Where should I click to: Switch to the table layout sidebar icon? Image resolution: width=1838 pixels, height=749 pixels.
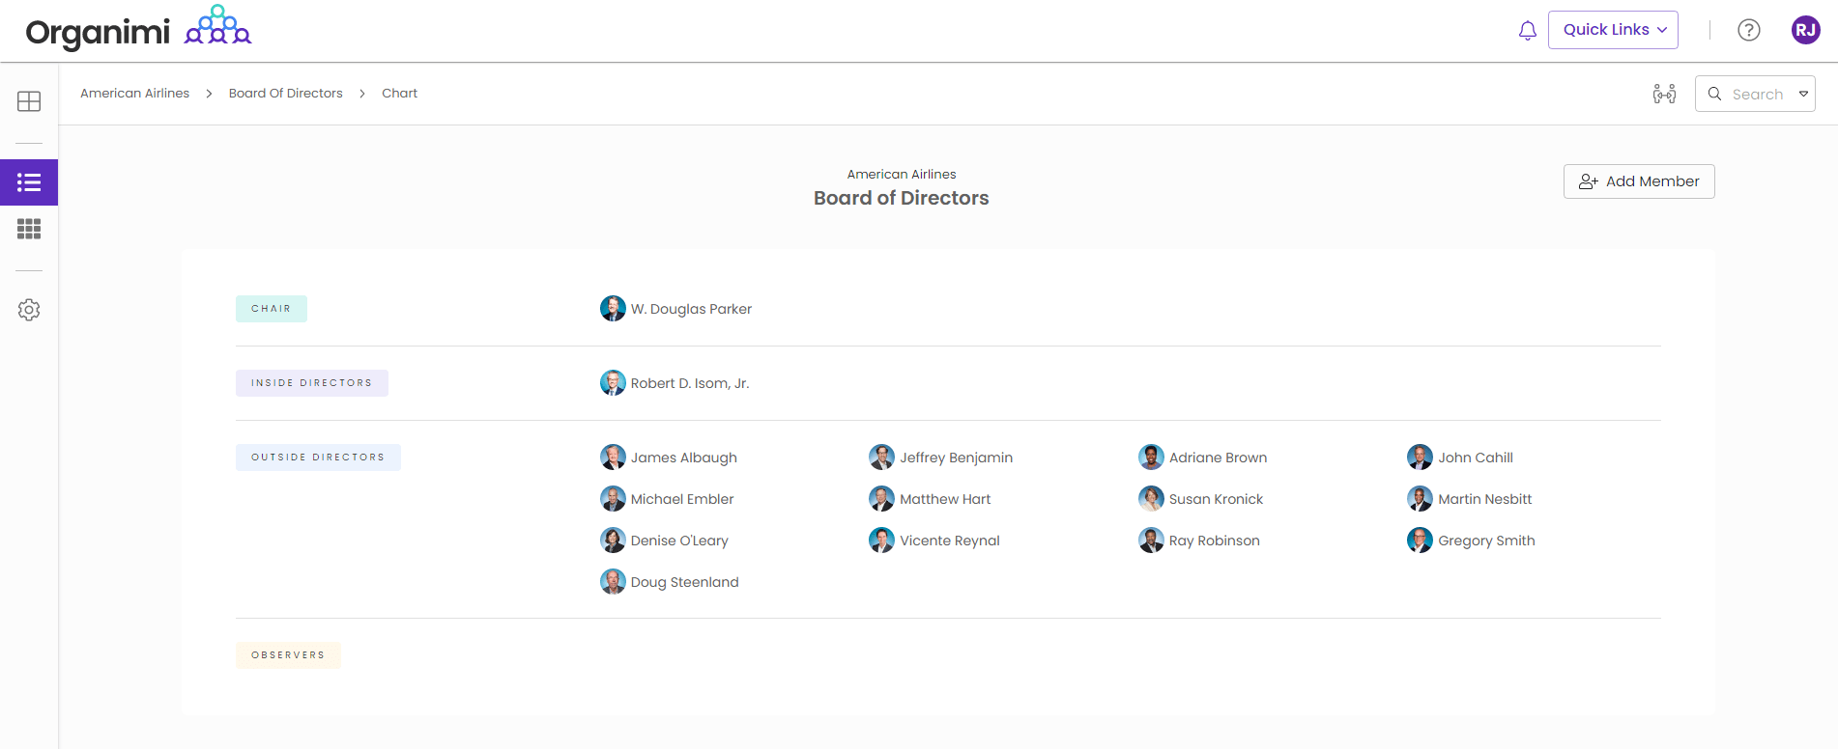point(29,101)
